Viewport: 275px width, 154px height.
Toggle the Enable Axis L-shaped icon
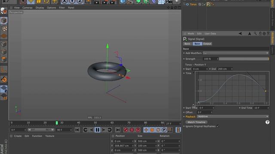pyautogui.click(x=4, y=69)
